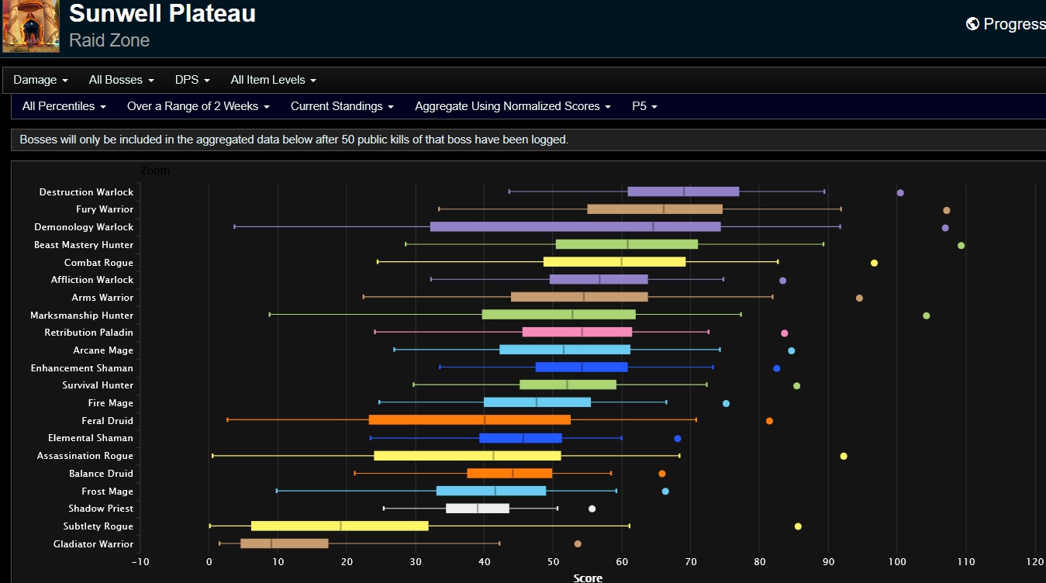Click the Gladiator Warrior box bar
This screenshot has width=1046, height=583.
tap(285, 543)
